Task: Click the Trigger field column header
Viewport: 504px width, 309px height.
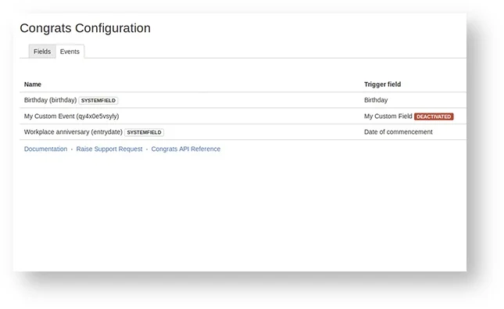Action: [383, 84]
